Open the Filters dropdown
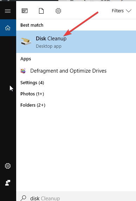Screen dimensions: 136x201 122,11
